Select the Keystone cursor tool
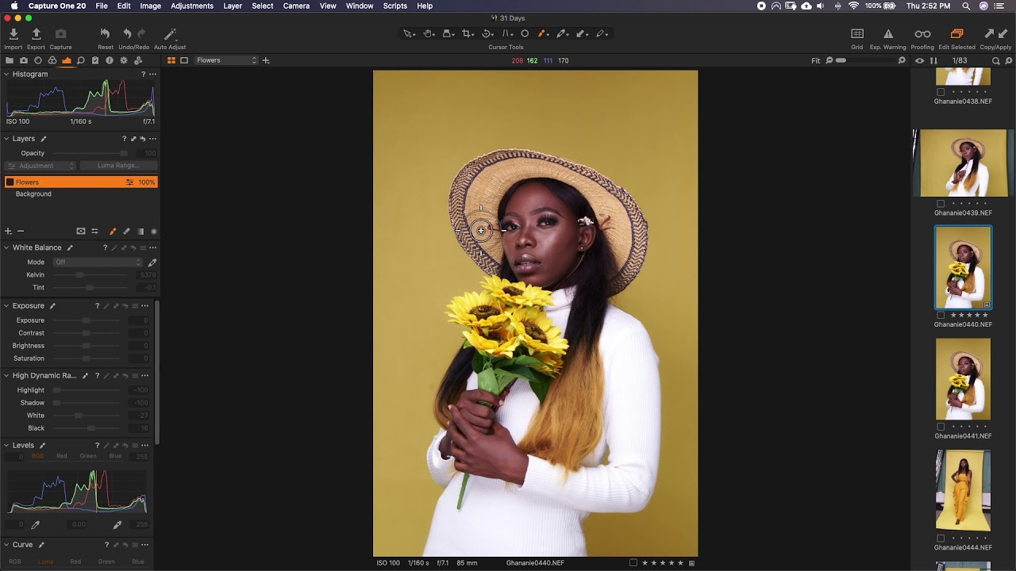Viewport: 1016px width, 571px height. coord(507,33)
